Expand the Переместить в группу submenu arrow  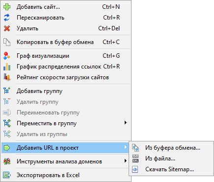(x=126, y=123)
